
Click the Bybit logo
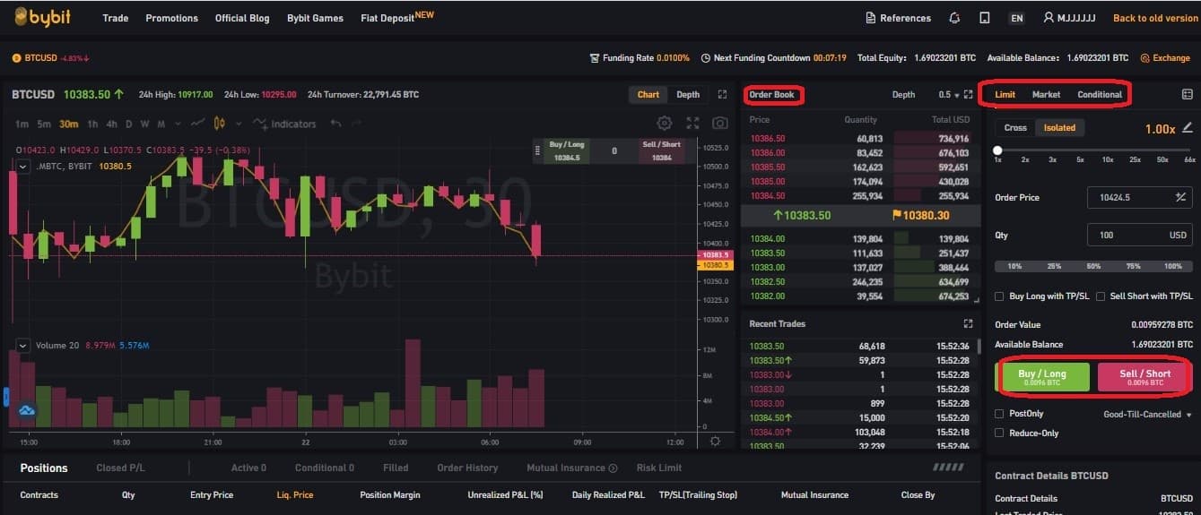(x=43, y=17)
